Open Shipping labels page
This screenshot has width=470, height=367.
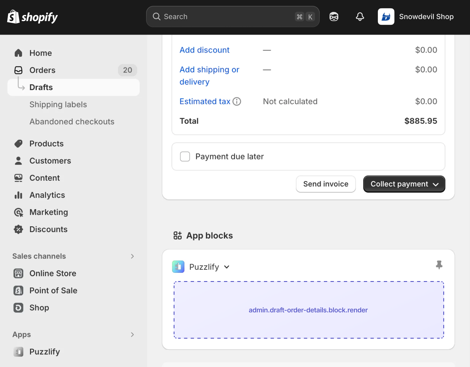tap(58, 105)
